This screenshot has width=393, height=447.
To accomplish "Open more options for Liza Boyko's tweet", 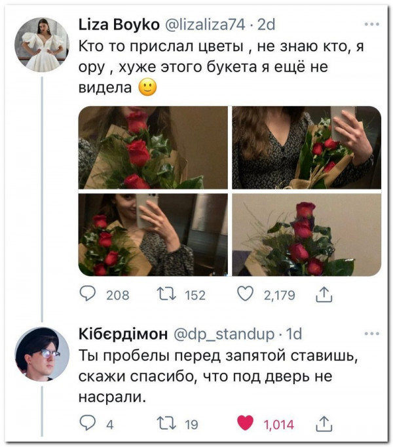I will tap(371, 25).
